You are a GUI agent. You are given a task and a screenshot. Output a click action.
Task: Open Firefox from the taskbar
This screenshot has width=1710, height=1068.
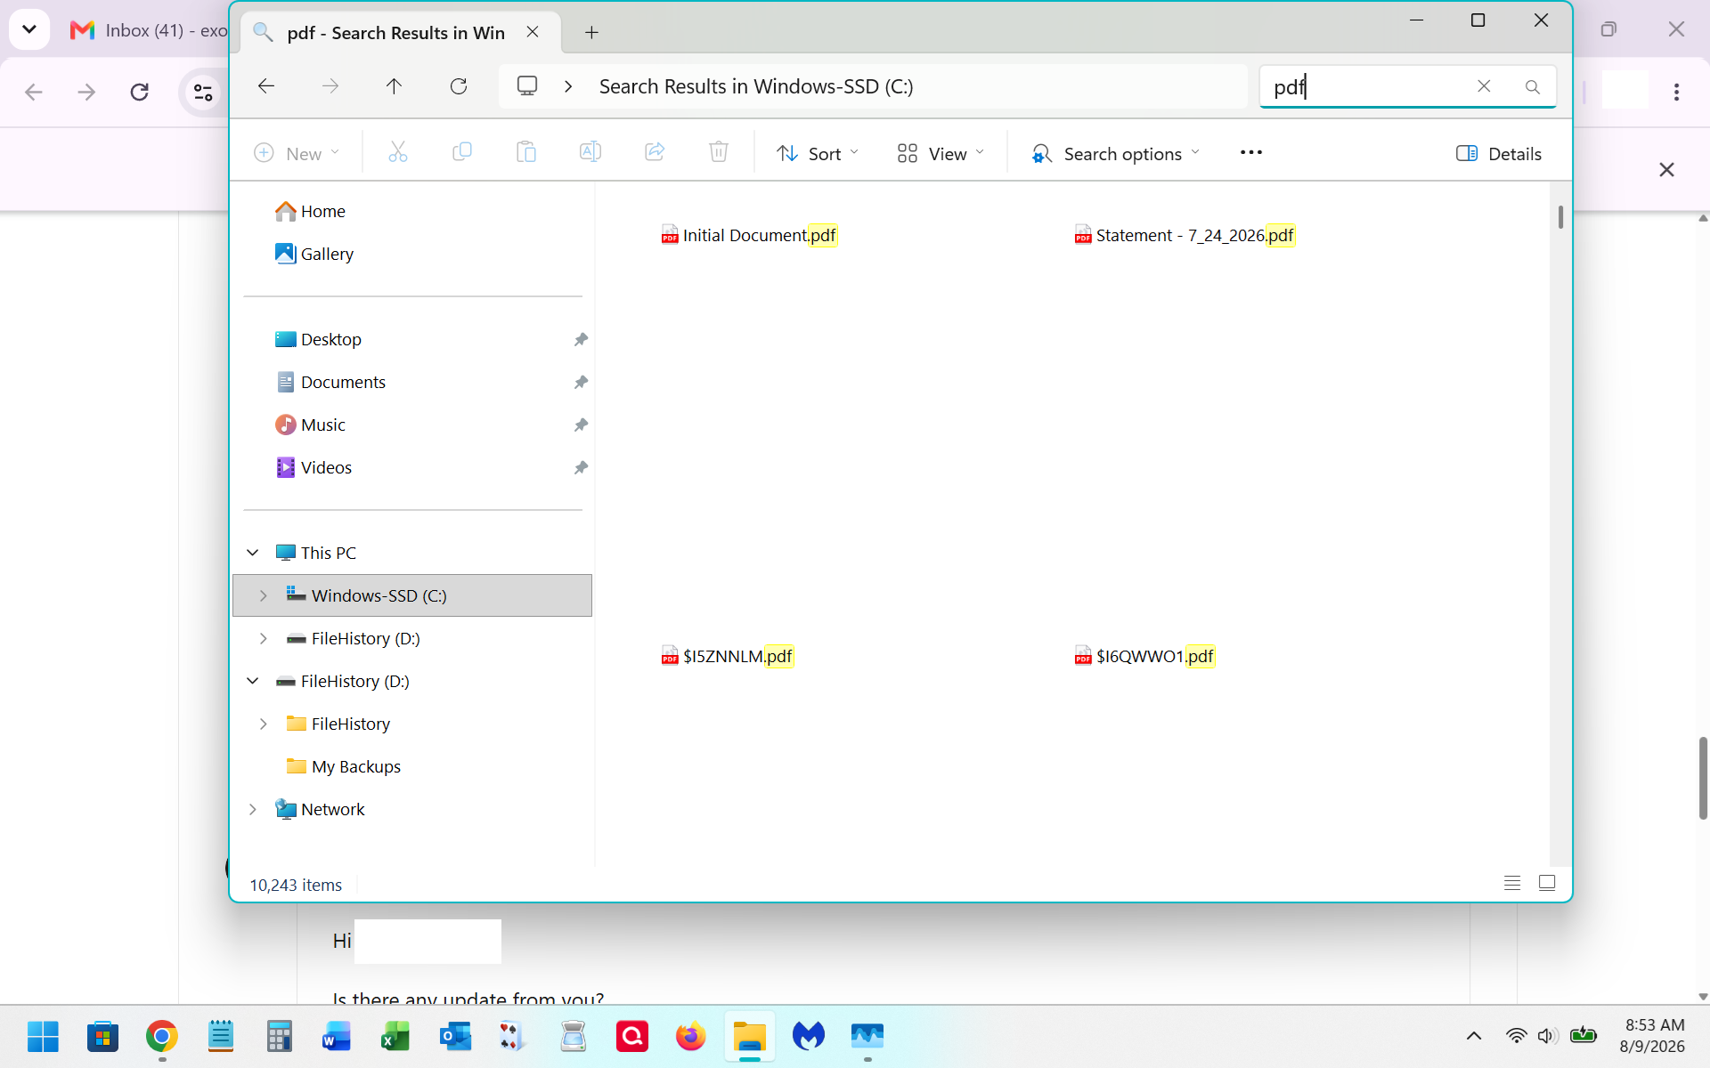(690, 1036)
